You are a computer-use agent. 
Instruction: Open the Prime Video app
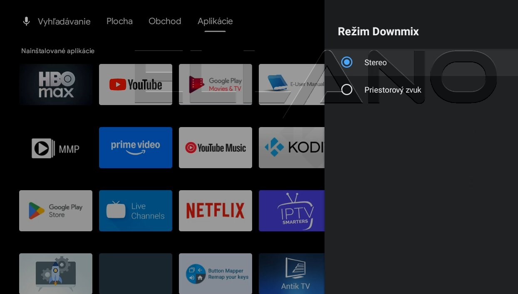click(136, 148)
